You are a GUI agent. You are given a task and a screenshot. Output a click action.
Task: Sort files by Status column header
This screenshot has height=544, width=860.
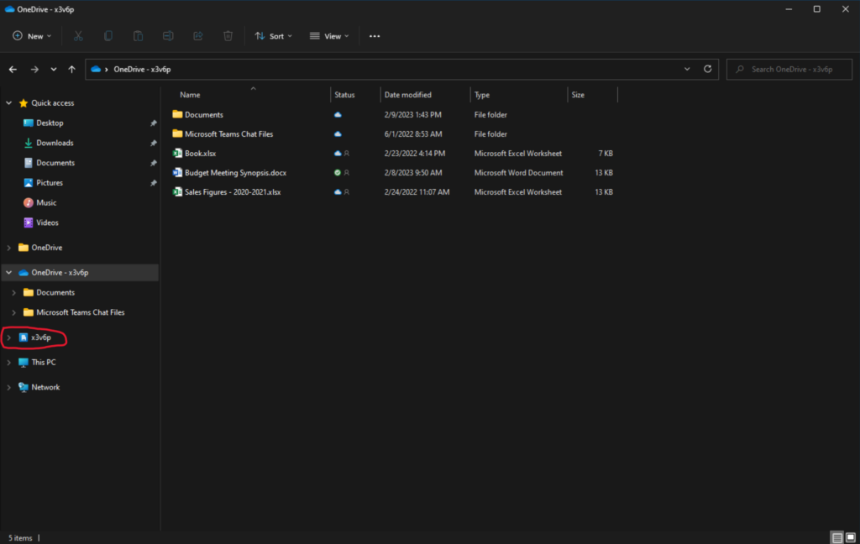(344, 95)
